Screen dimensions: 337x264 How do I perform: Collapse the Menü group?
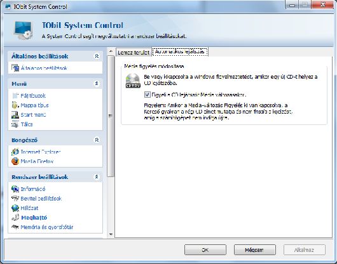(97, 84)
